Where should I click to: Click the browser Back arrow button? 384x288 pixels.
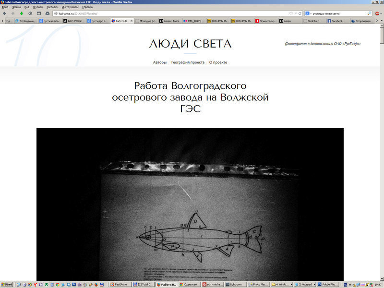[x=4, y=13]
